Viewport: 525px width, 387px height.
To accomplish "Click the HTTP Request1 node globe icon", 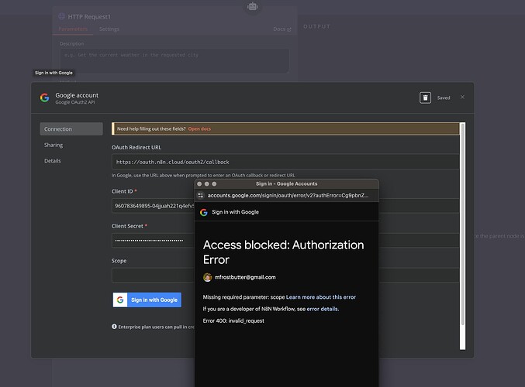I will (x=61, y=16).
